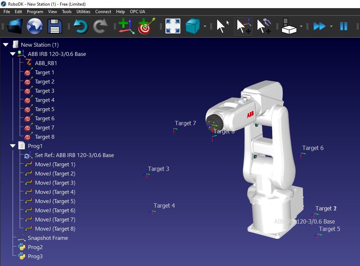Select the Prog2 Python script
Viewport: 360px width, 266px height.
[x=35, y=247]
